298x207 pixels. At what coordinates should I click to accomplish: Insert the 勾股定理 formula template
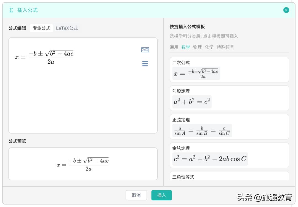(x=229, y=98)
